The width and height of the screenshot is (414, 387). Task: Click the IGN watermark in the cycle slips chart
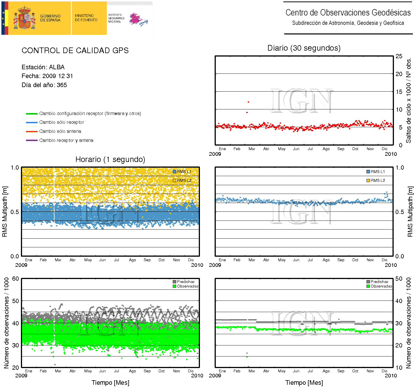coord(301,101)
